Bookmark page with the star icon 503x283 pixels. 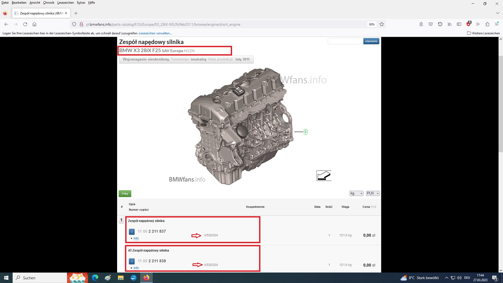click(x=382, y=24)
